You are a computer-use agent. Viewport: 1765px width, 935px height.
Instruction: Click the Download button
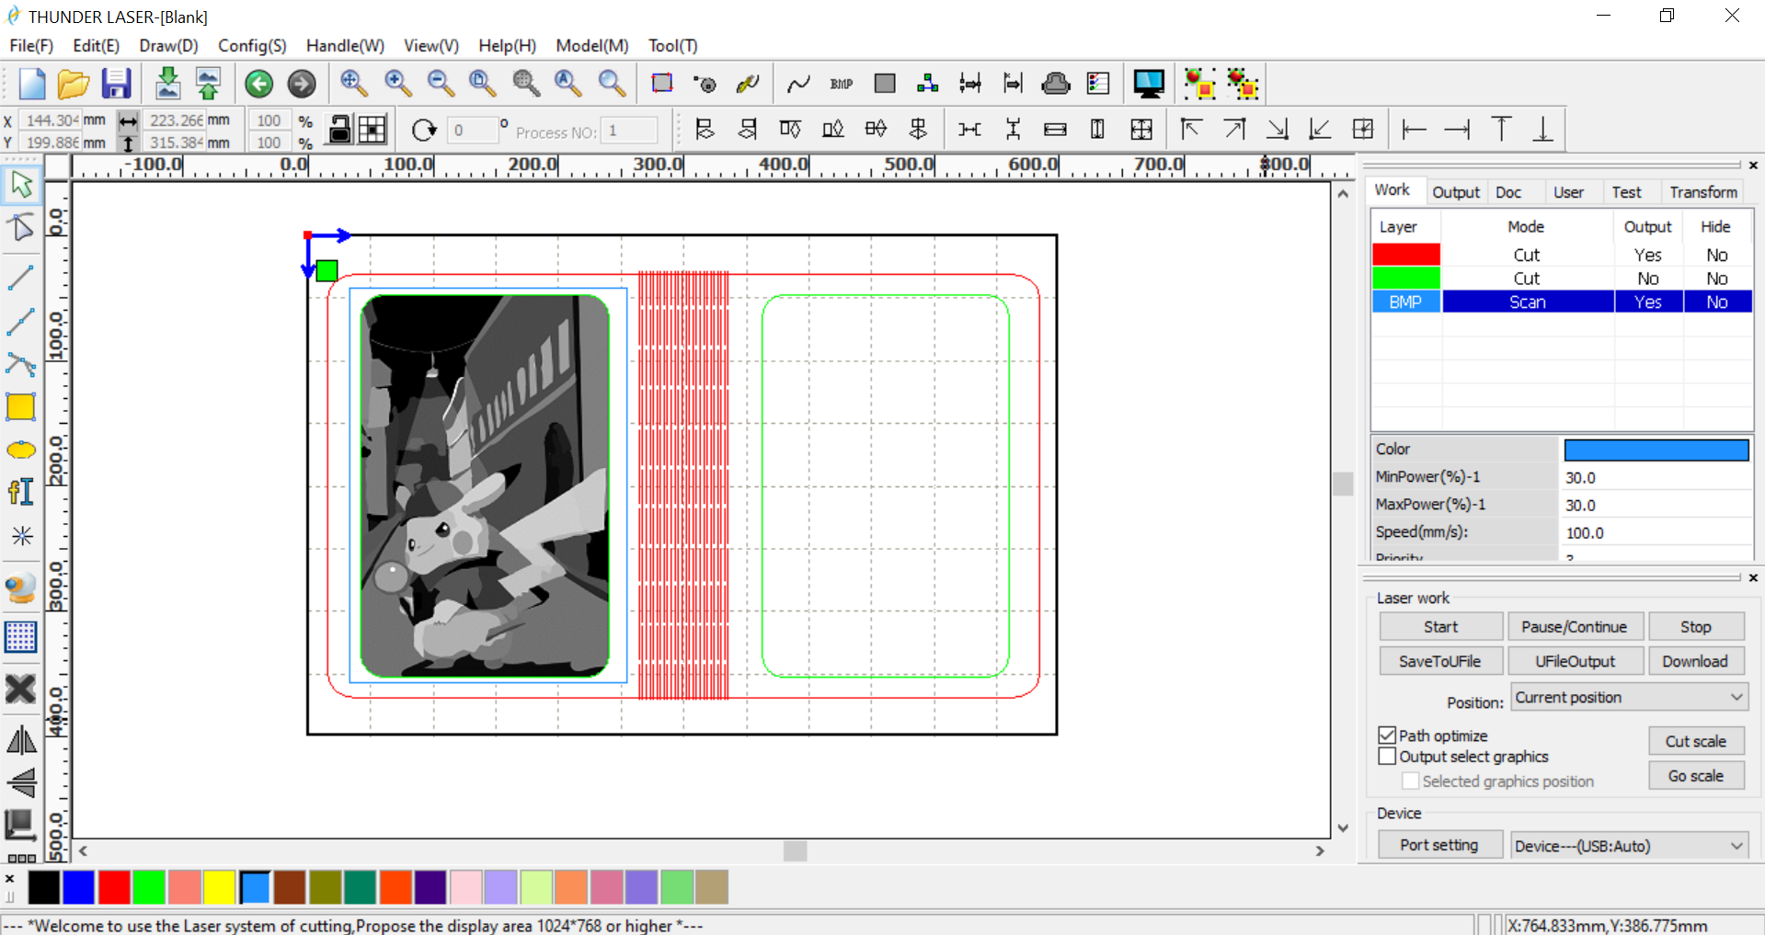click(1695, 661)
